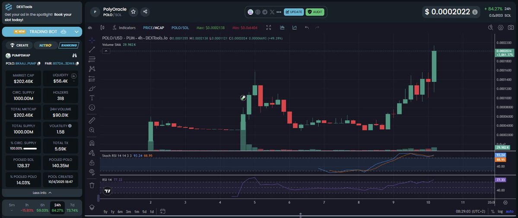Screen dimensions: 518x218
Task: Select the text annotation tool
Action: (92, 98)
